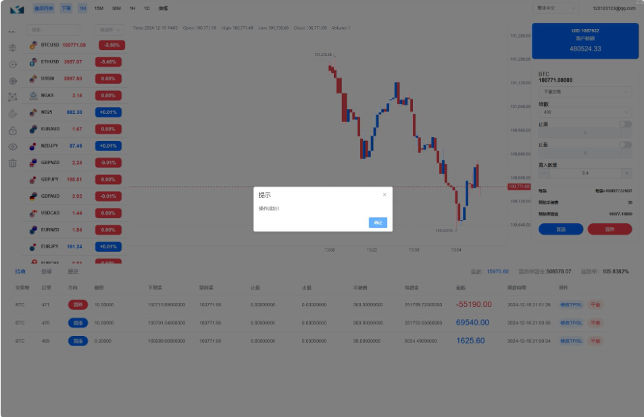
Task: Click the circle drawing tool icon
Action: point(12,64)
